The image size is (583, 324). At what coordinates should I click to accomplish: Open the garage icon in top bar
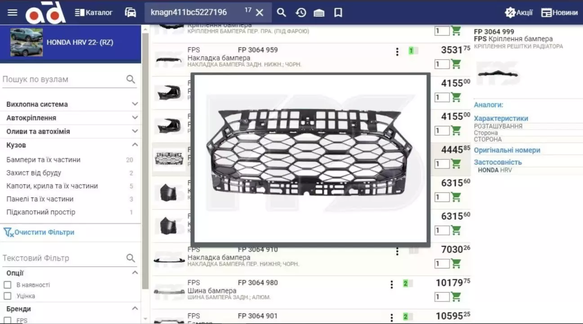(x=319, y=13)
